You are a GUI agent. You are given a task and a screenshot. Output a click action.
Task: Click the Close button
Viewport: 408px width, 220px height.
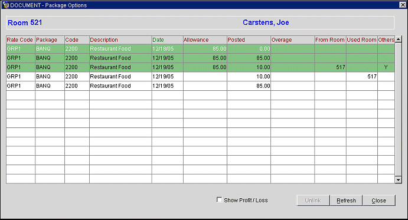point(379,201)
